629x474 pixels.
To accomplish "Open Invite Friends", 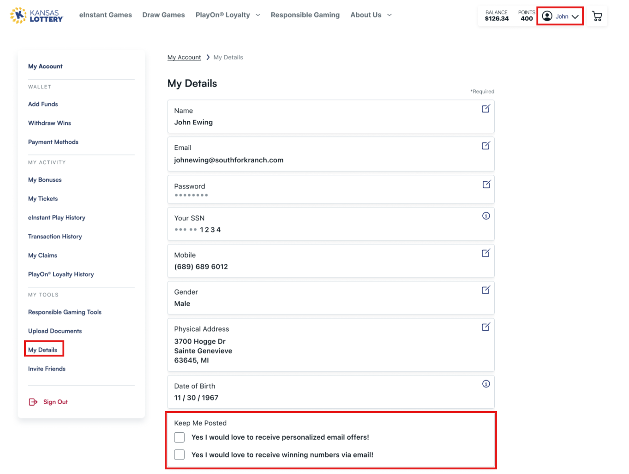I will tap(47, 369).
